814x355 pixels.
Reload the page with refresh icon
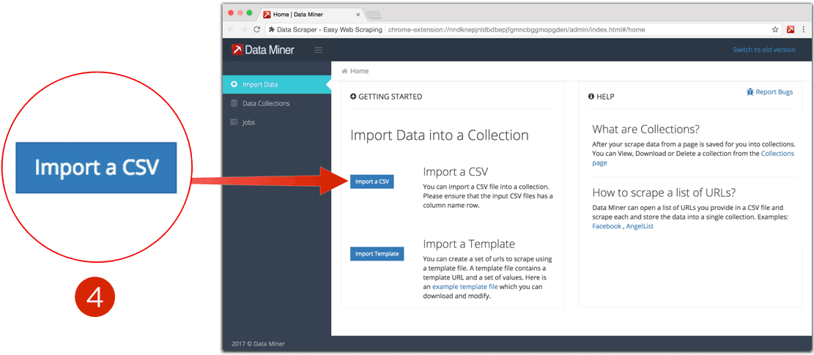(256, 29)
